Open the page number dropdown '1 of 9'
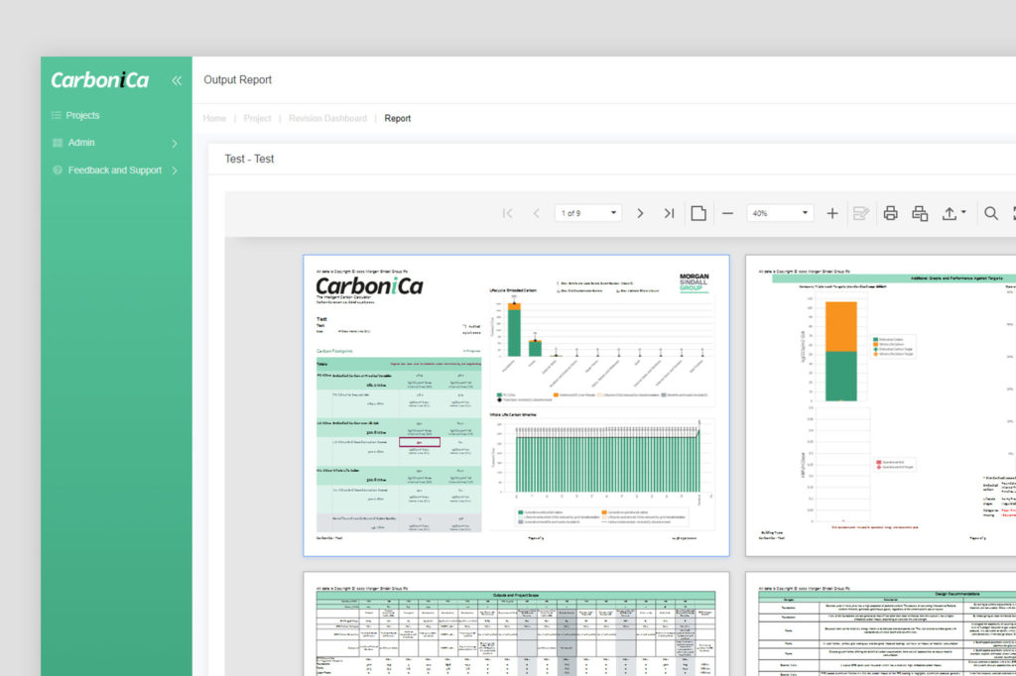 point(588,213)
